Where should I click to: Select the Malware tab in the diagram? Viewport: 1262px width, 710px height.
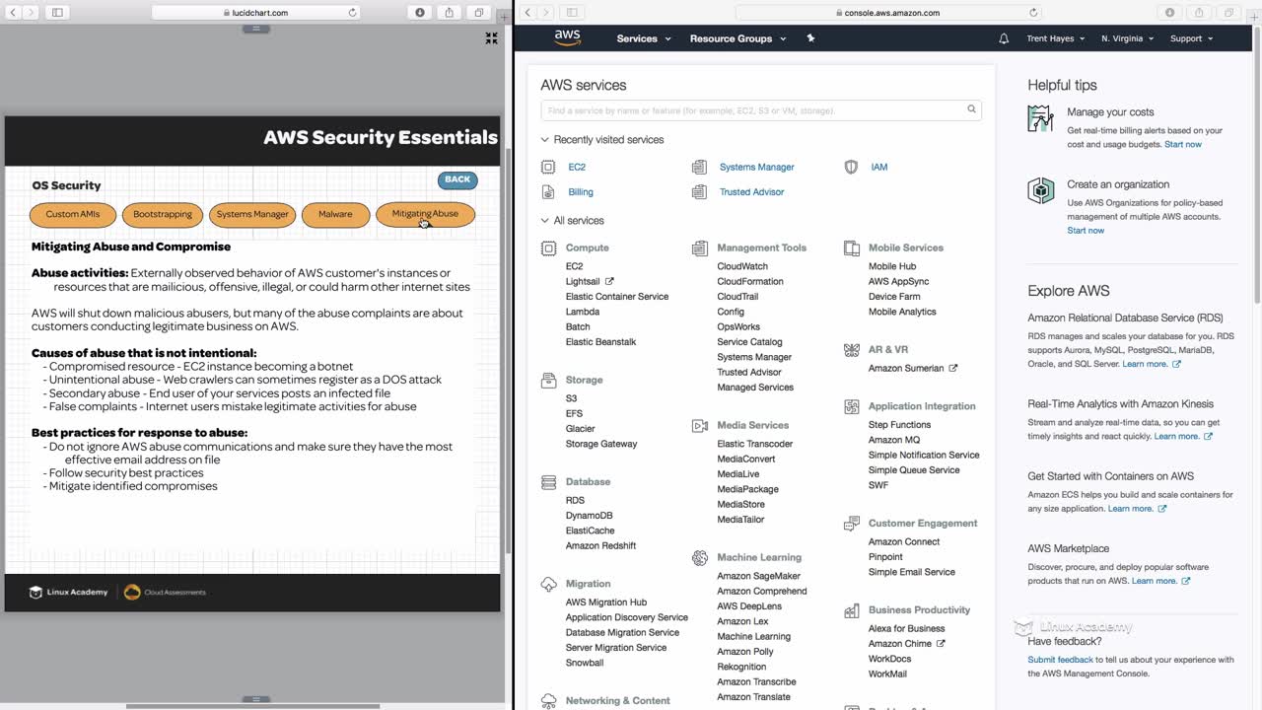(335, 214)
